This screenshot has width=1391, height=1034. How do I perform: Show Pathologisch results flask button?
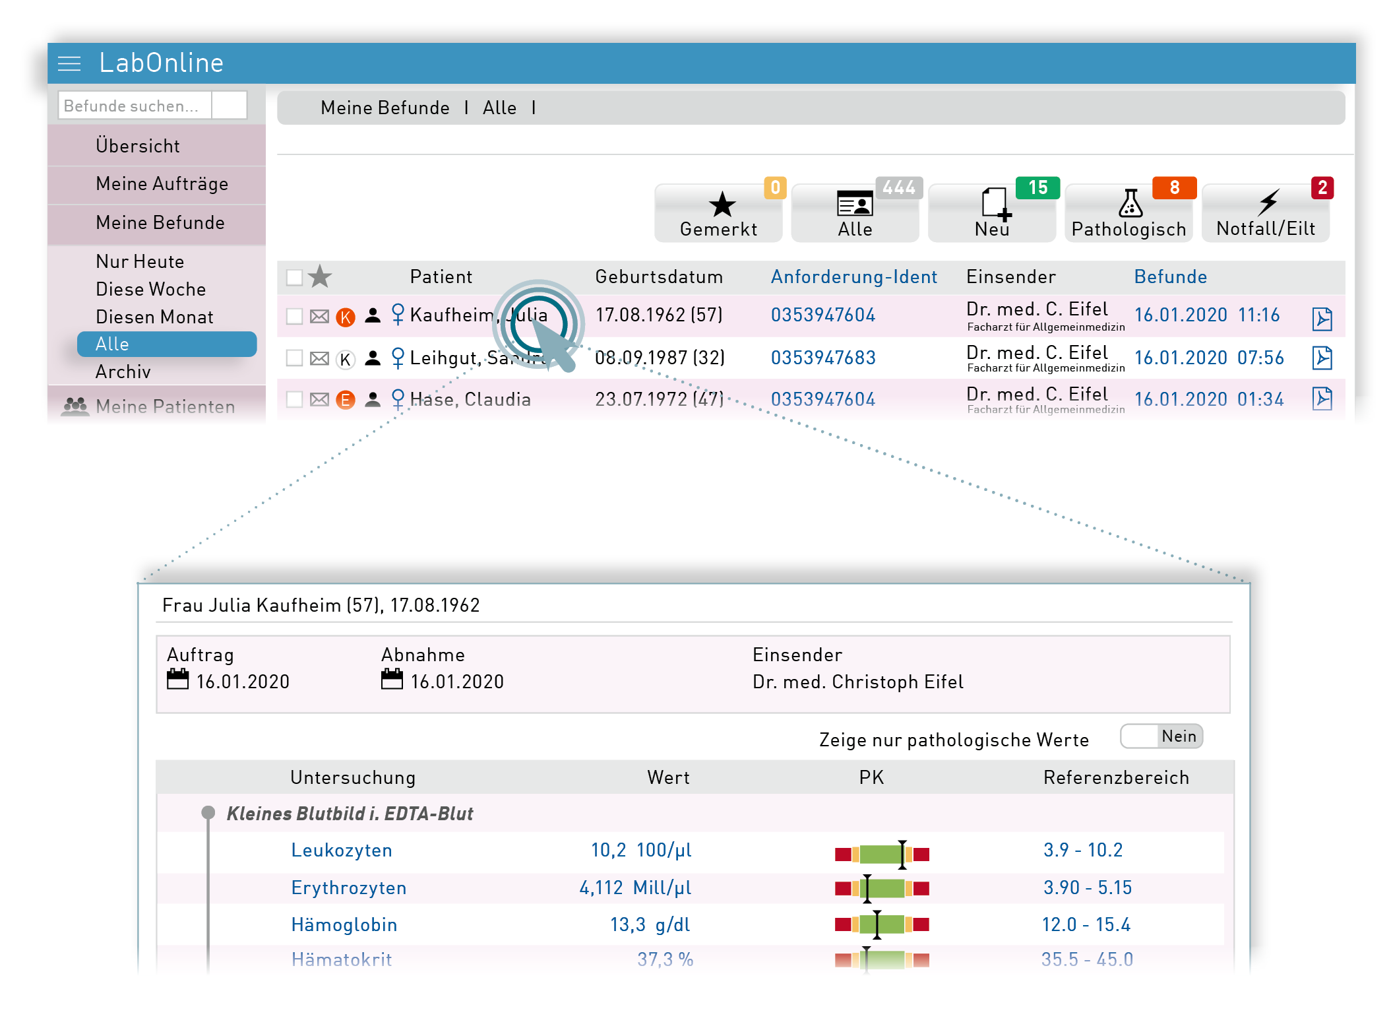coord(1128,214)
